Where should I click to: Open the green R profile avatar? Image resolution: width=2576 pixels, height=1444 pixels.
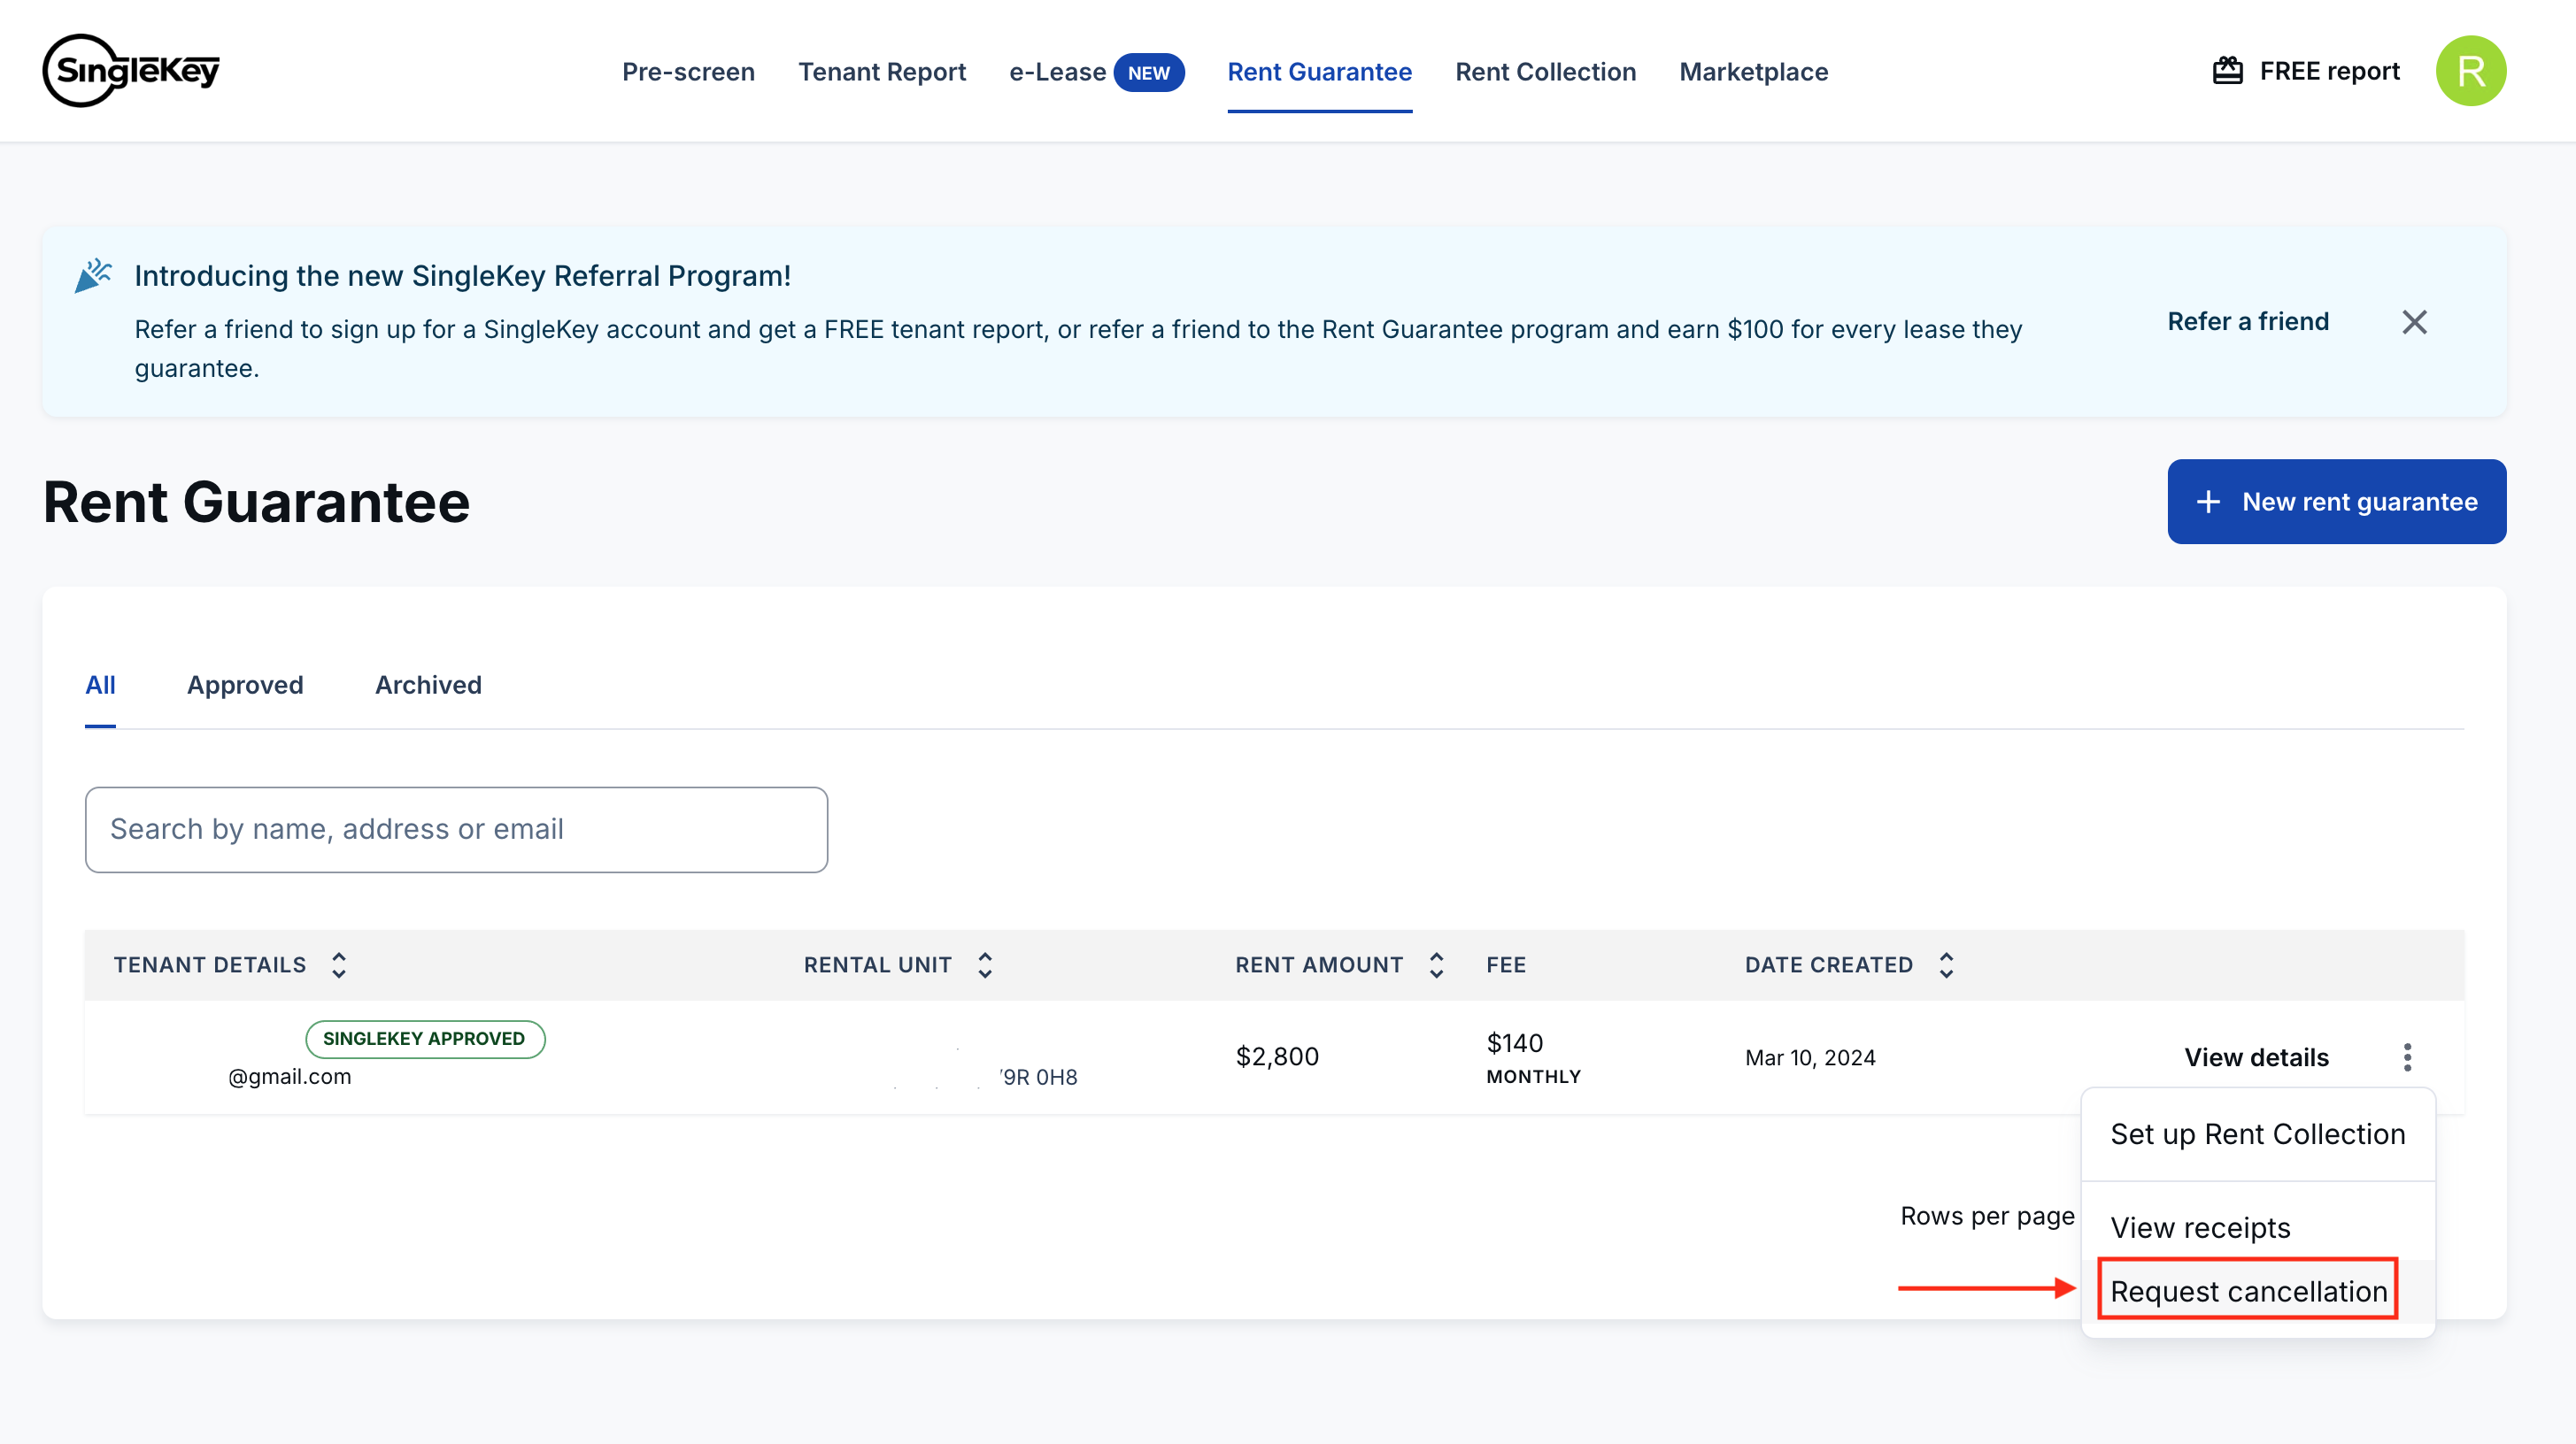point(2469,71)
